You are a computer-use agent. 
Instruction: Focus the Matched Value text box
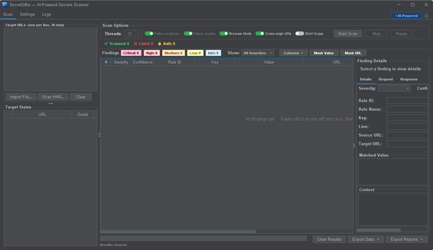393,172
